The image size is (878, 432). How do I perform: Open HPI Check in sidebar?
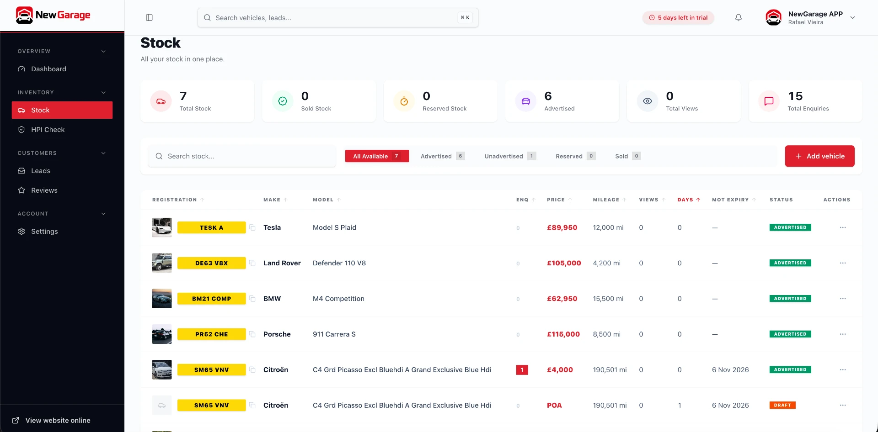[x=62, y=130]
